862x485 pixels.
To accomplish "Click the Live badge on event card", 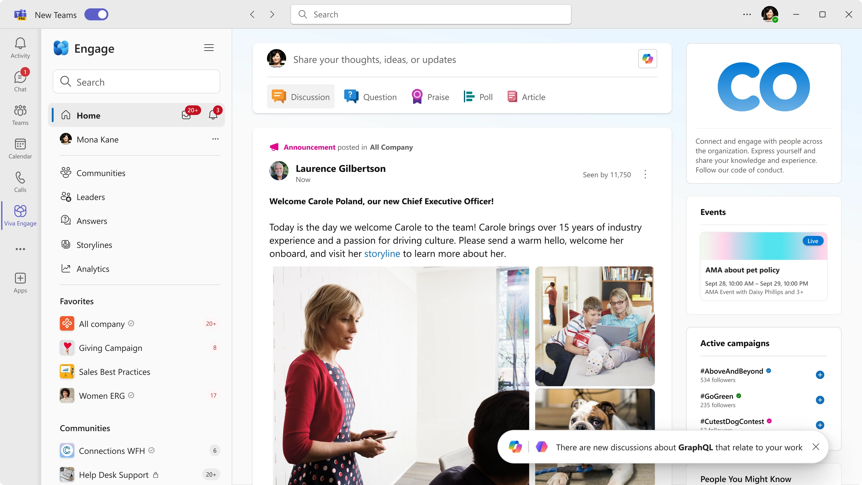I will [x=813, y=241].
